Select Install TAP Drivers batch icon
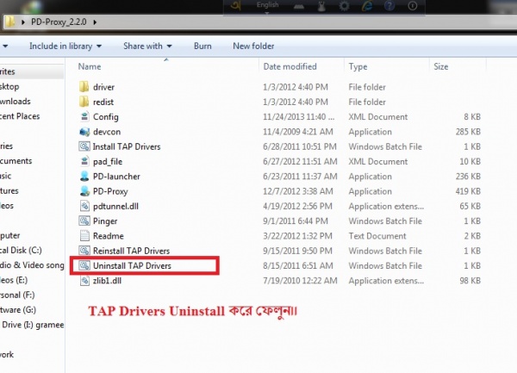The image size is (517, 373). tap(84, 146)
